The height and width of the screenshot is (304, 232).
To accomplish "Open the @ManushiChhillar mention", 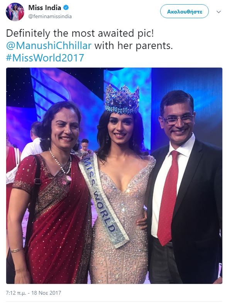I will click(49, 46).
